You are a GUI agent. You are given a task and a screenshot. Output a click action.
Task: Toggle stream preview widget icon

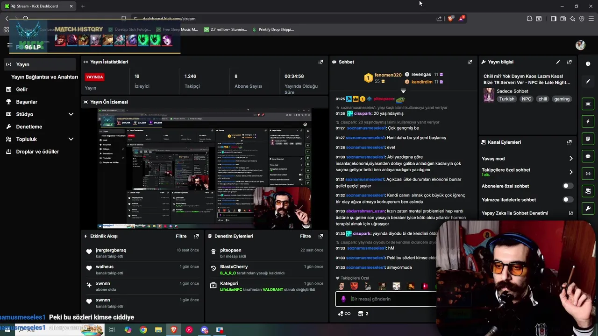588,104
